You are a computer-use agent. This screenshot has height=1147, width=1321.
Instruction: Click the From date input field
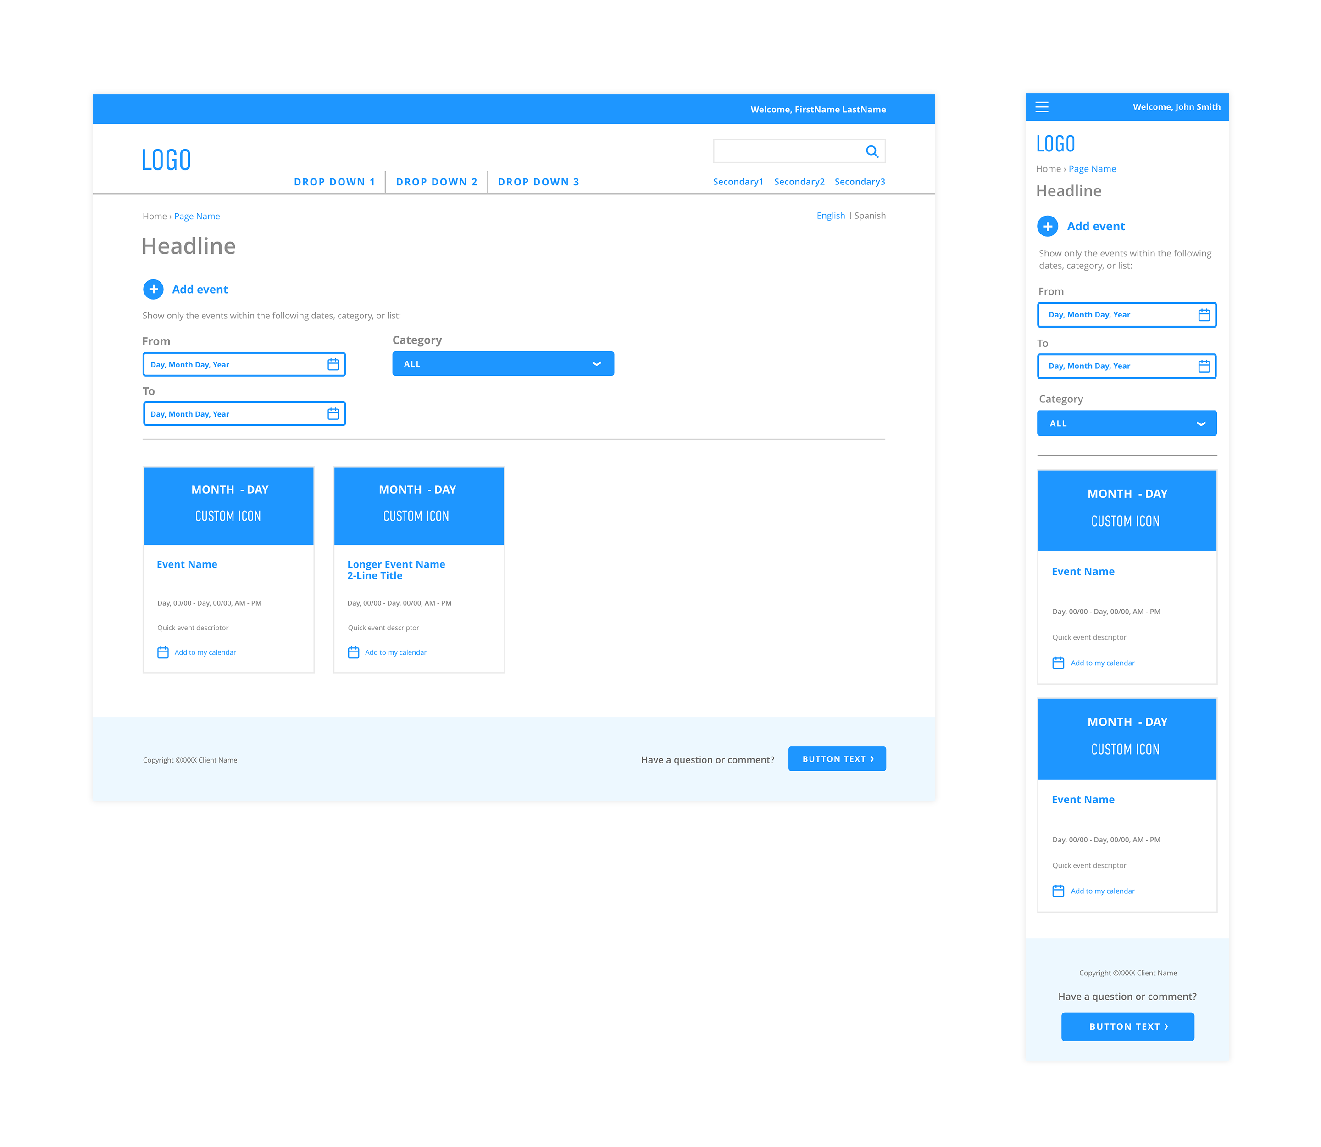[243, 364]
